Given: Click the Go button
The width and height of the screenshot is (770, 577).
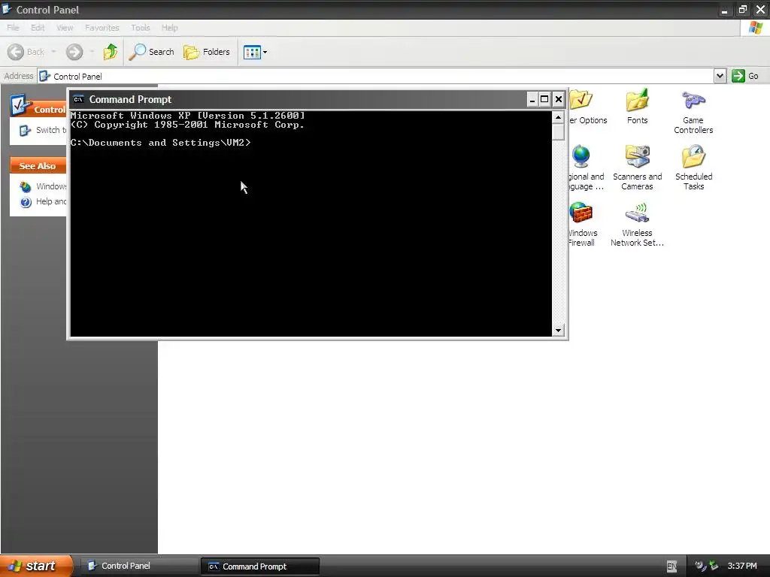Looking at the screenshot, I should [x=745, y=76].
